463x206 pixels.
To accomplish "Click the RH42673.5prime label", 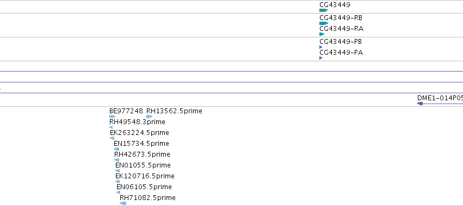I will [143, 154].
